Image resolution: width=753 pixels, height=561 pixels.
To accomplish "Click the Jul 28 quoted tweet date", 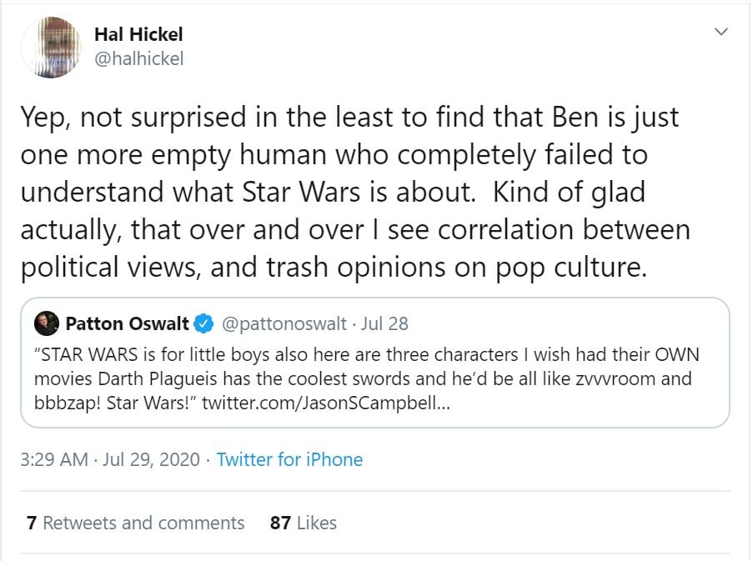I will tap(384, 323).
